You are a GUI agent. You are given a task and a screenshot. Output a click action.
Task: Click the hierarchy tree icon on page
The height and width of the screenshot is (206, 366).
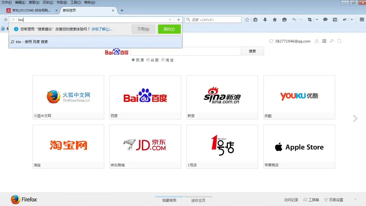point(317,41)
